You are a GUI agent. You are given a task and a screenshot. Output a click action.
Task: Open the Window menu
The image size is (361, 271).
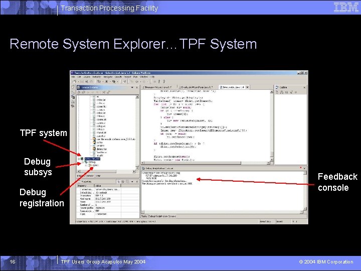point(144,77)
